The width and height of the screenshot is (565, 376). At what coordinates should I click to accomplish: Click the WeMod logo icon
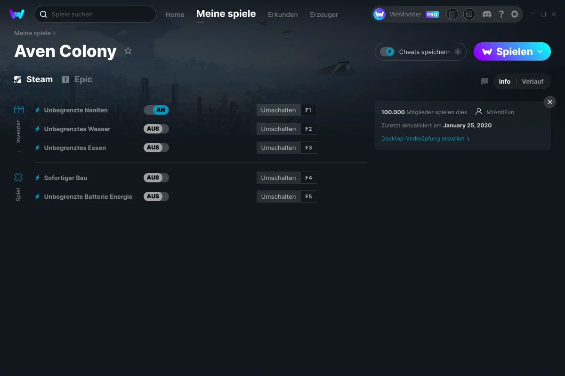pos(17,14)
